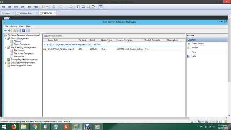Select Quotas in the tree
The width and height of the screenshot is (231, 130).
pos(17,41)
